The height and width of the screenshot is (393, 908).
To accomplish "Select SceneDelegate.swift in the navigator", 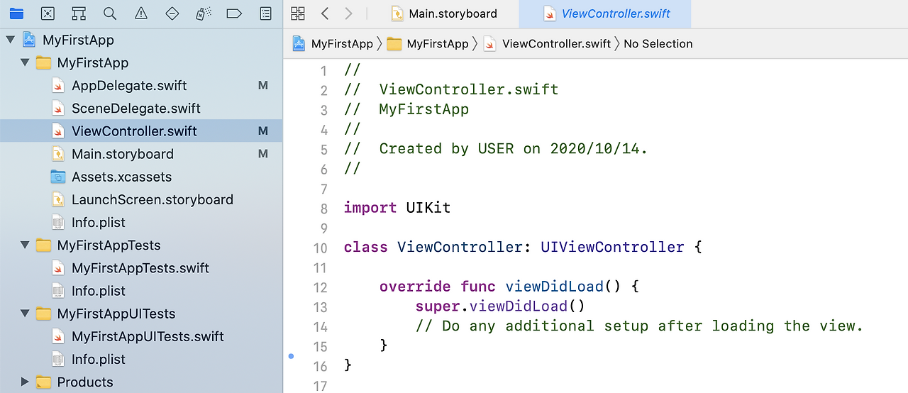I will tap(140, 108).
